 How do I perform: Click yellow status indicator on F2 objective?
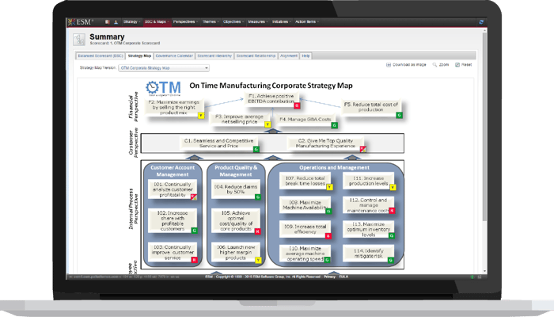tap(201, 116)
